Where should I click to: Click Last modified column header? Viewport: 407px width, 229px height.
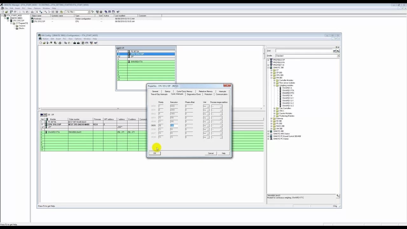point(126,16)
